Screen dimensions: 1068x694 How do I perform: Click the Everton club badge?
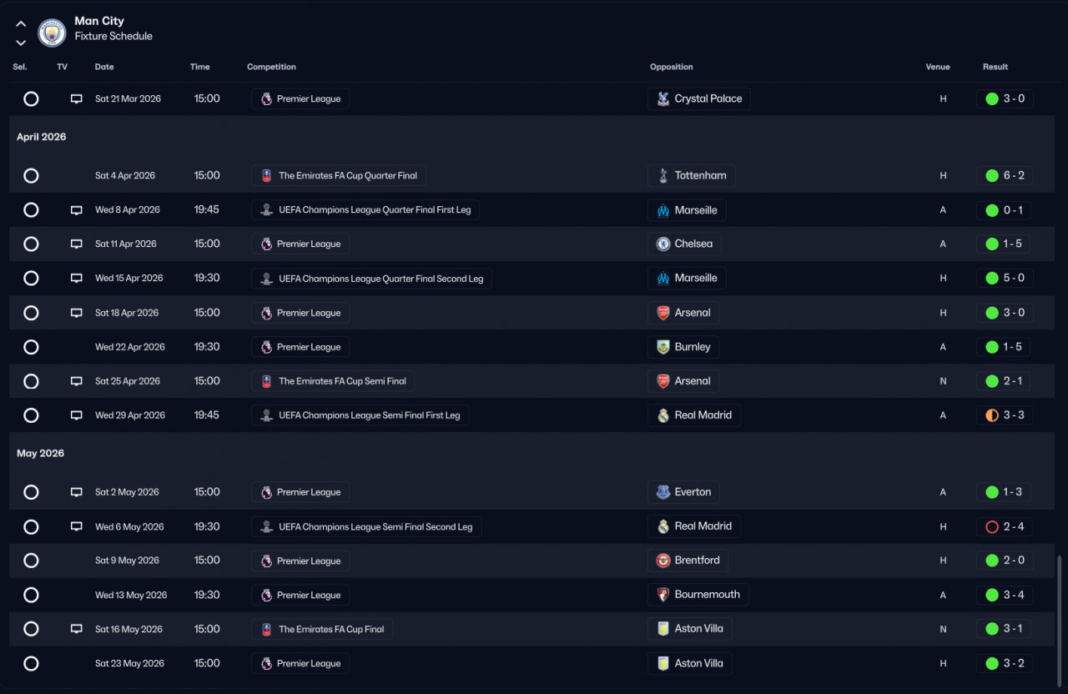(663, 492)
